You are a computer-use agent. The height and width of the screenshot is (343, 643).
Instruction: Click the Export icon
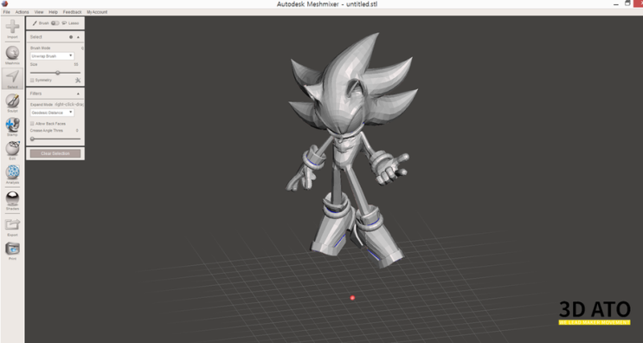click(x=12, y=224)
